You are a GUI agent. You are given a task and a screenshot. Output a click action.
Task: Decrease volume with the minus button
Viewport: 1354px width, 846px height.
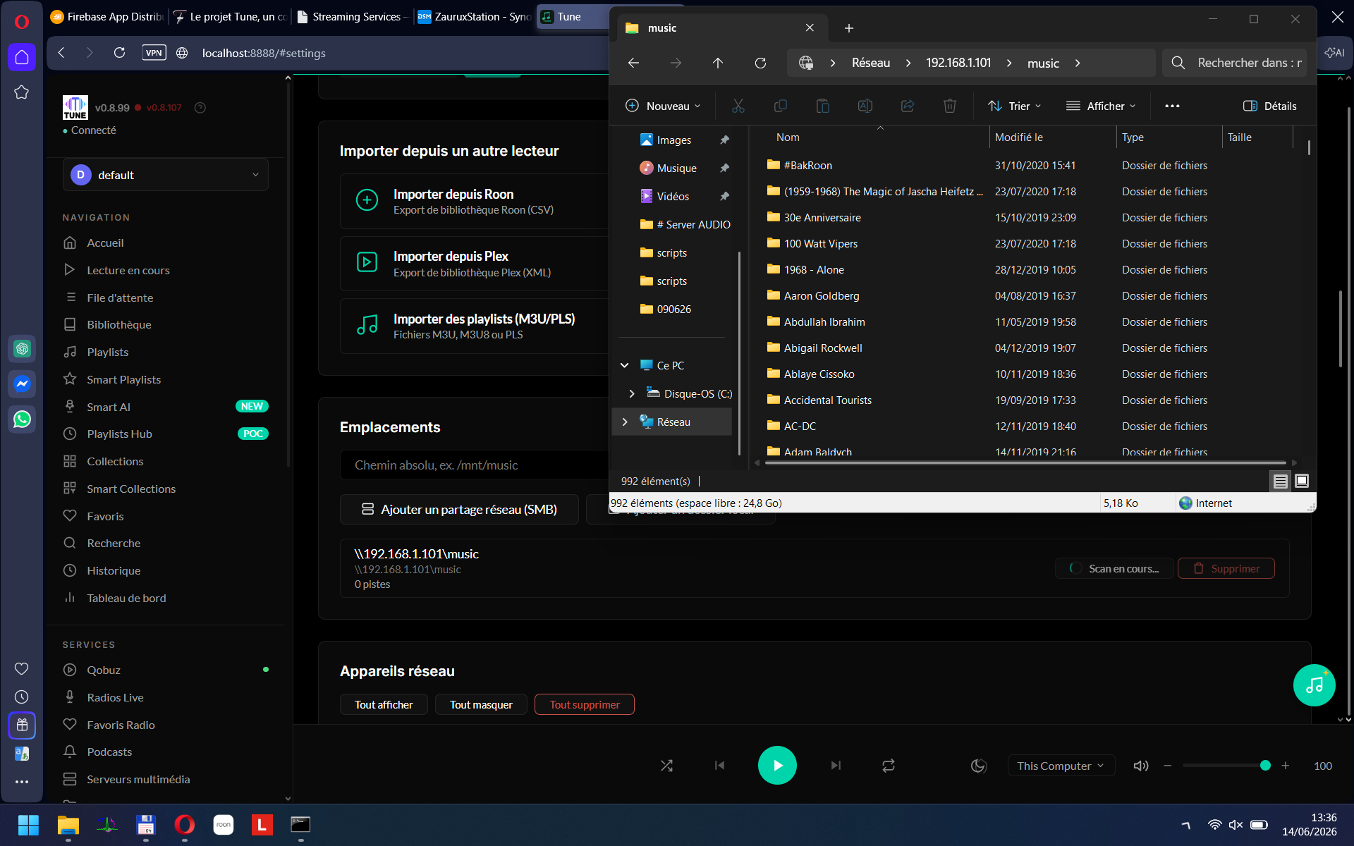[1168, 766]
